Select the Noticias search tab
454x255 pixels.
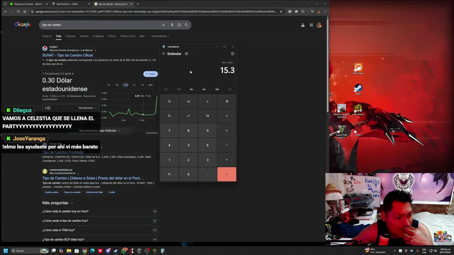coord(84,36)
